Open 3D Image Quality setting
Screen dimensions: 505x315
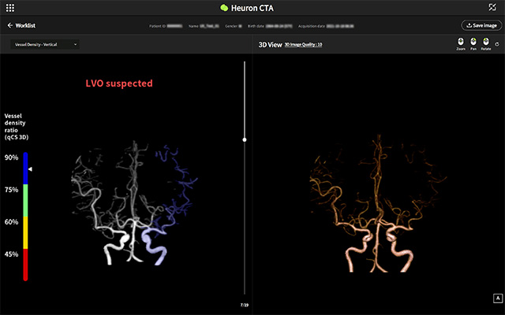pyautogui.click(x=303, y=45)
